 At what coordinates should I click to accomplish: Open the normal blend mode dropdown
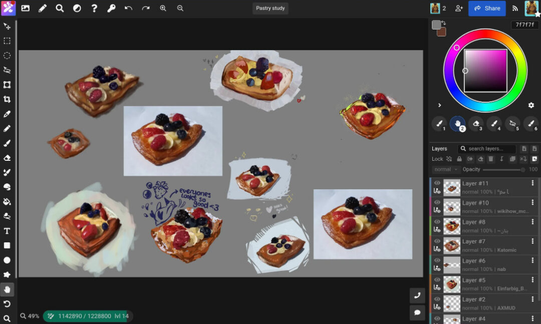tap(446, 169)
